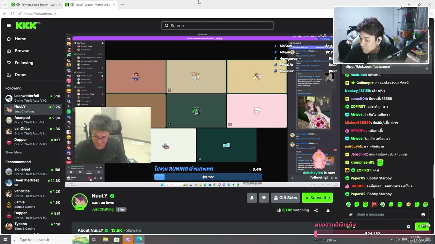This screenshot has width=435, height=244.
Task: Open Ananped channel in Following list
Action: (33, 120)
